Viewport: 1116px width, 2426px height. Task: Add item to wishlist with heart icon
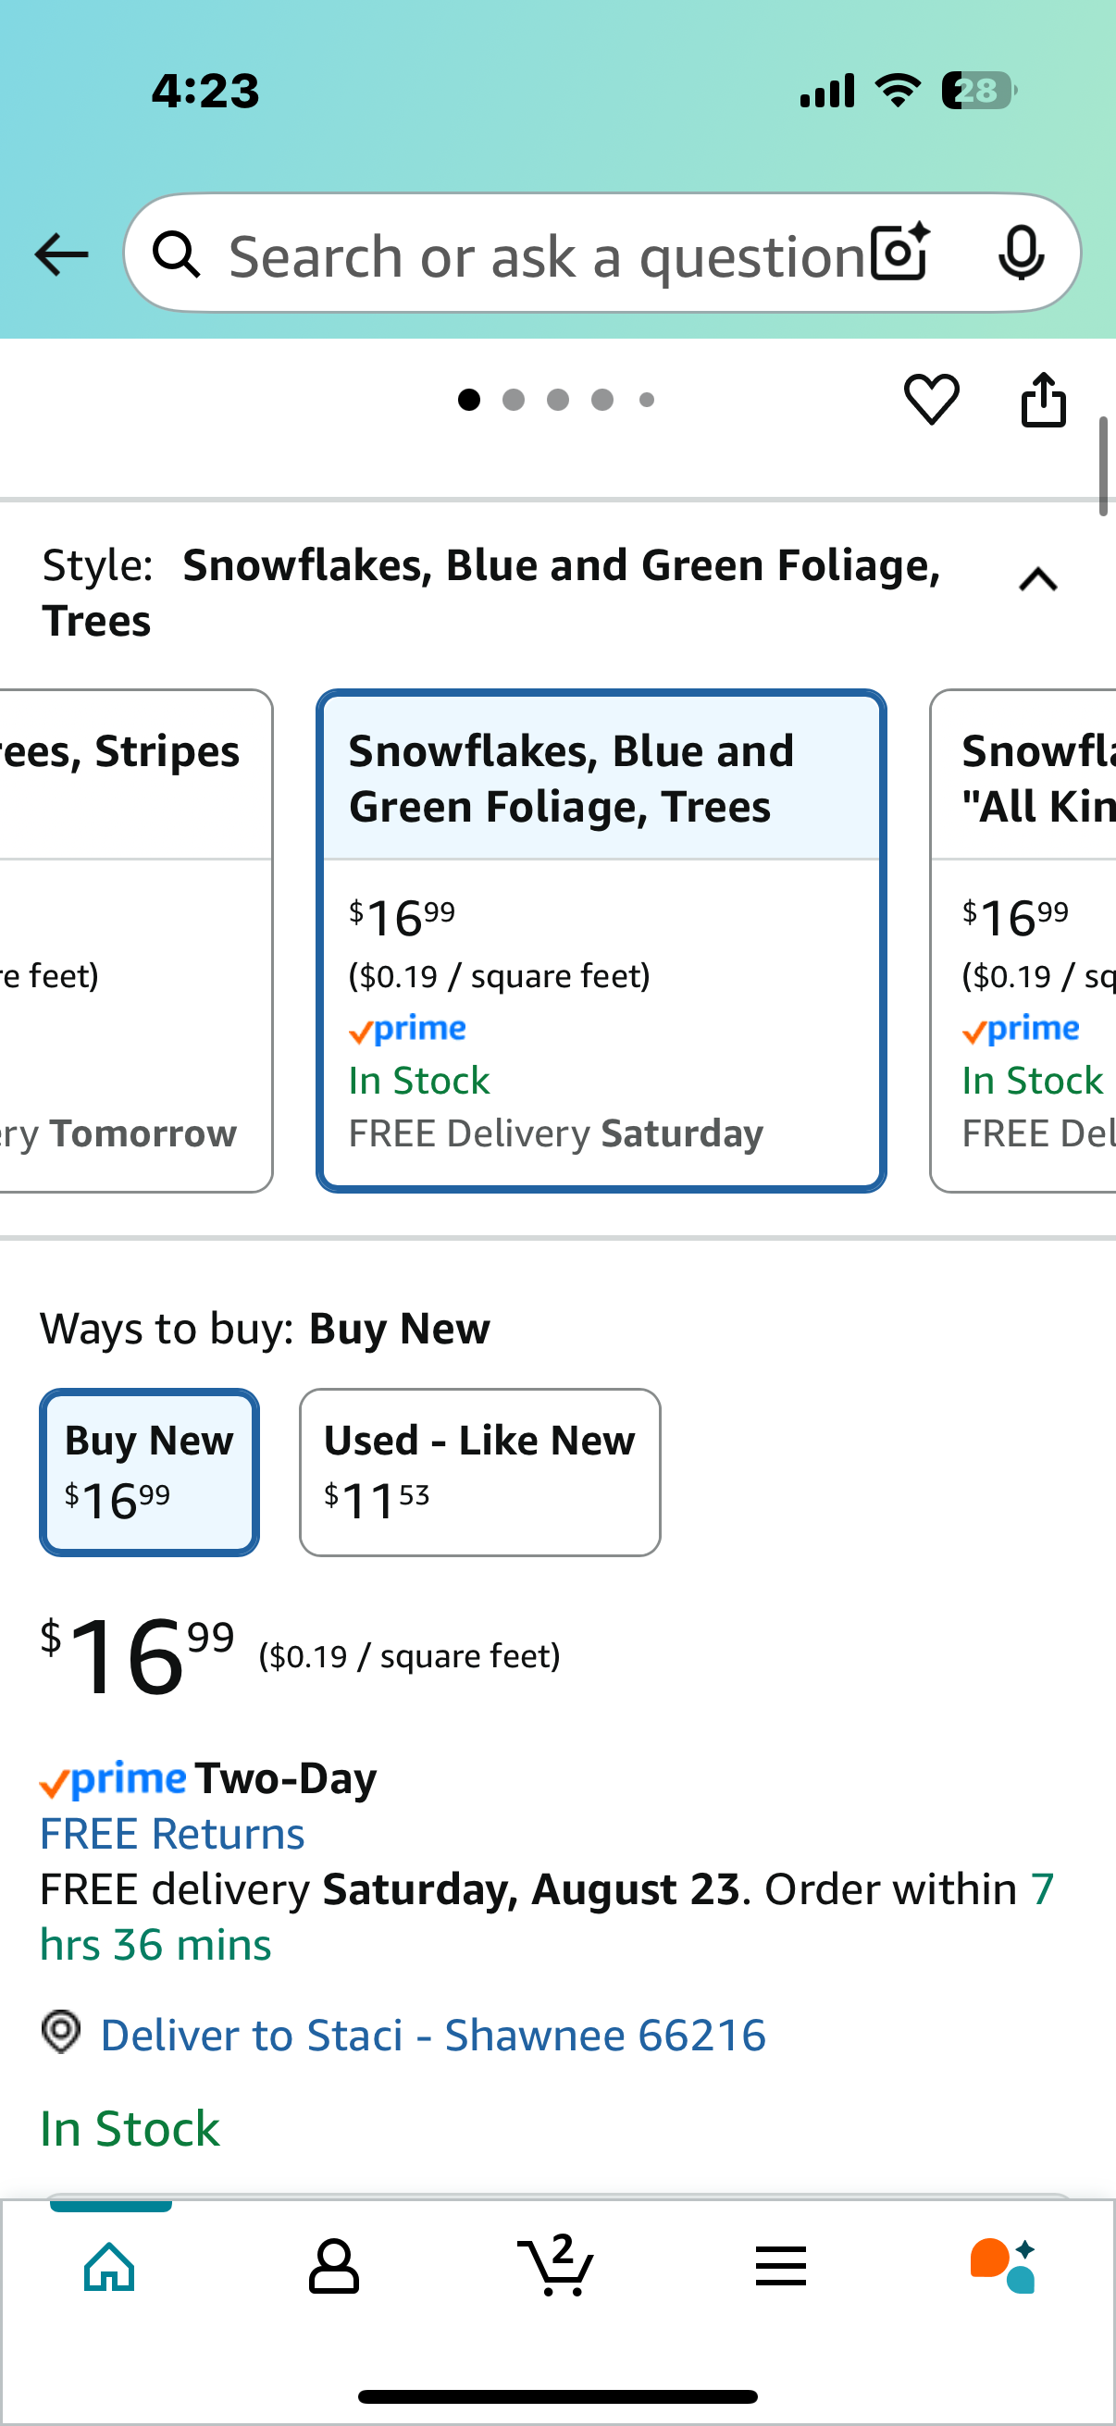point(932,400)
